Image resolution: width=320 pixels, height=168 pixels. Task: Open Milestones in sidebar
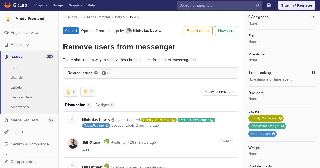pyautogui.click(x=20, y=107)
